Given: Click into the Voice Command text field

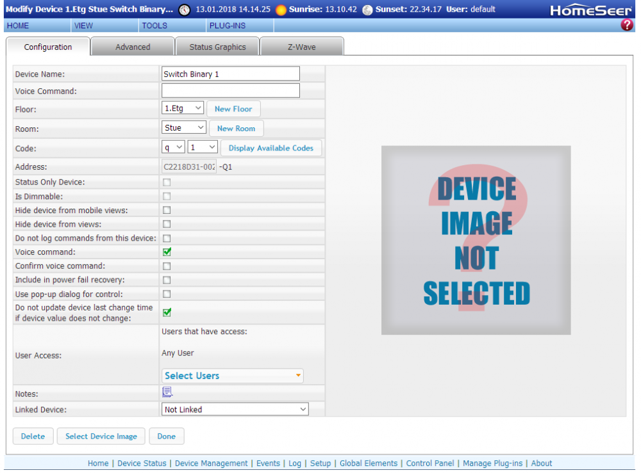Looking at the screenshot, I should point(230,91).
